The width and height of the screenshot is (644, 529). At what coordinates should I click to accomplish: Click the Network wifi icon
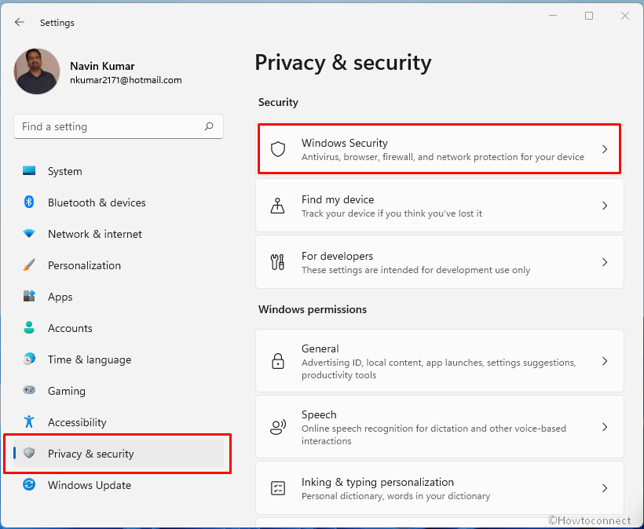[29, 234]
